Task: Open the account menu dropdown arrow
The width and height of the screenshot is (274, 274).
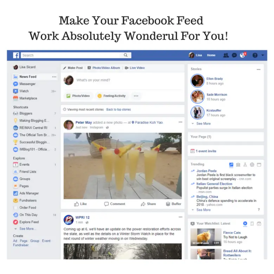Action: coord(263,55)
